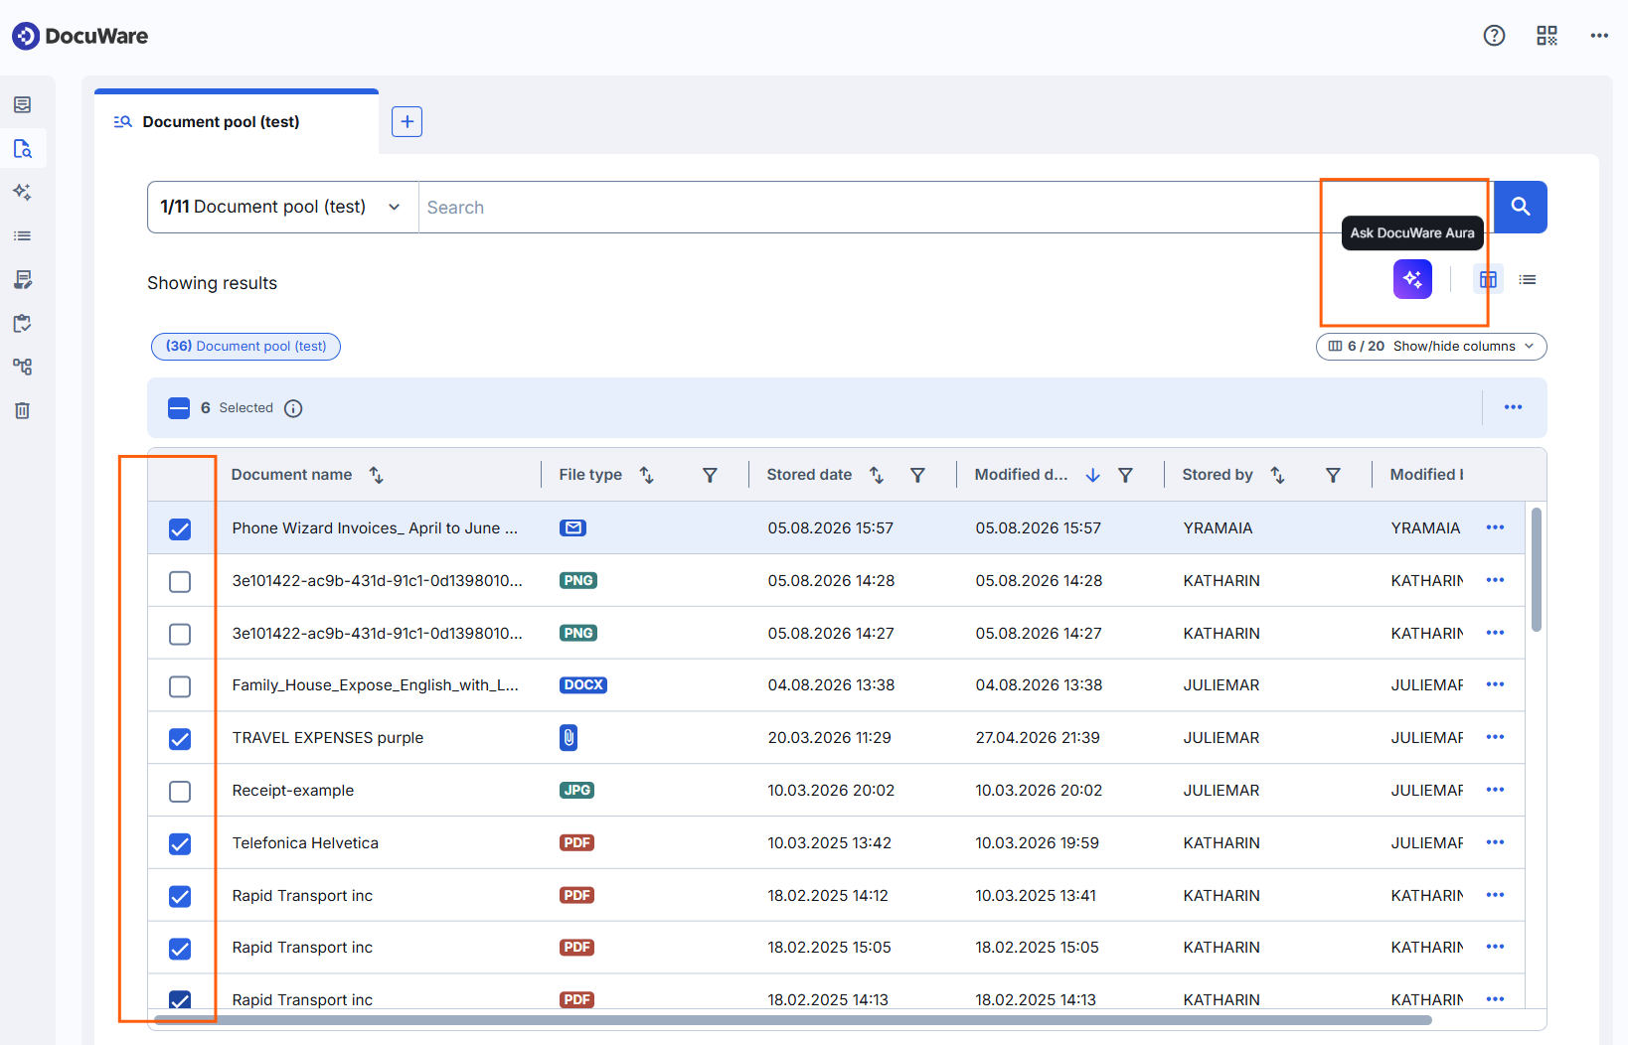Switch to table view with viewer
Viewport: 1628px width, 1045px height.
point(1488,279)
